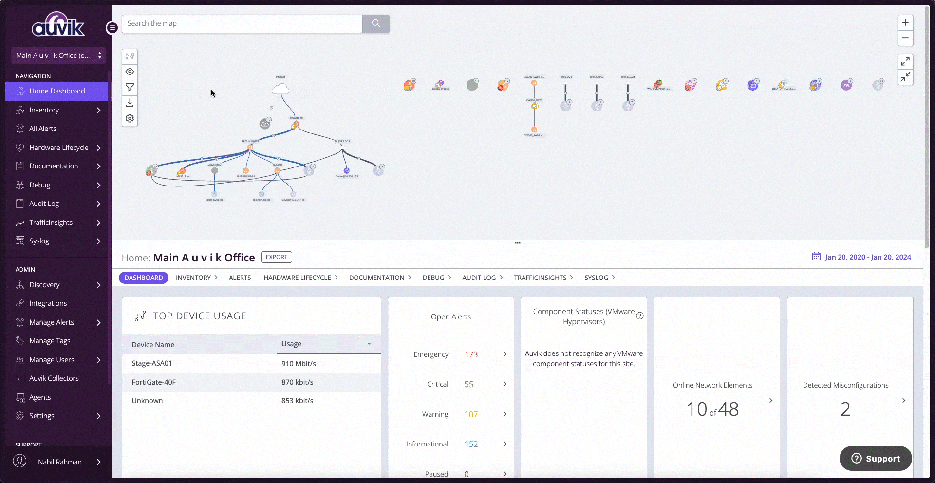Click the page vertical scrollbar

click(927, 127)
